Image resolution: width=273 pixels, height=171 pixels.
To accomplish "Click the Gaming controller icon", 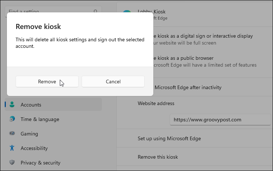I will [x=12, y=134].
